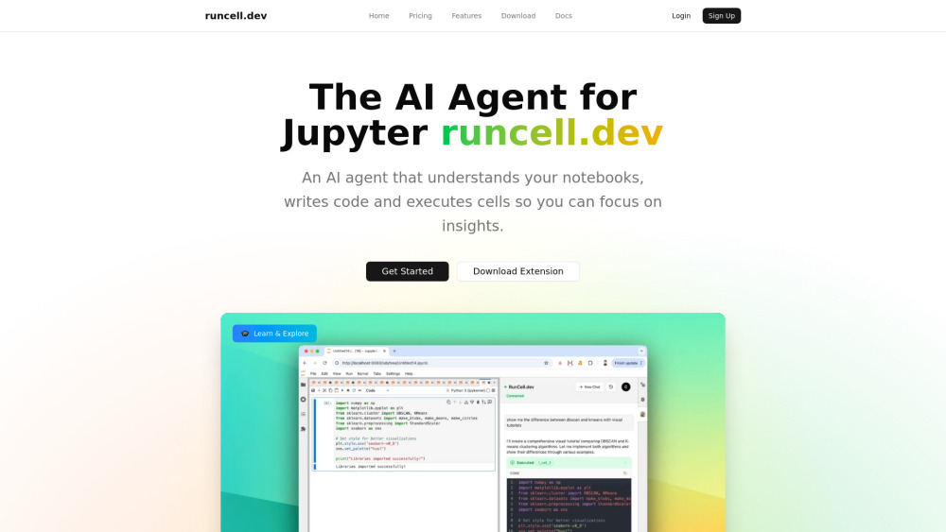Open Features in the top navigation
The width and height of the screenshot is (946, 532).
[466, 16]
